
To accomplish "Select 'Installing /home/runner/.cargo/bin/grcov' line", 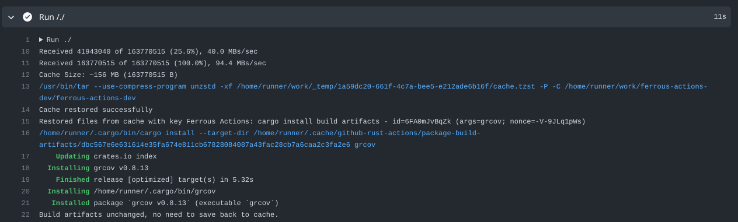I will [x=131, y=191].
